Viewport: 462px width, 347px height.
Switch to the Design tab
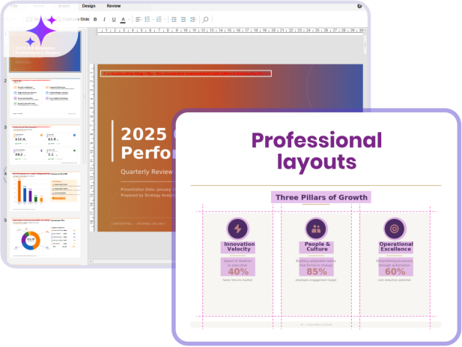(x=88, y=6)
